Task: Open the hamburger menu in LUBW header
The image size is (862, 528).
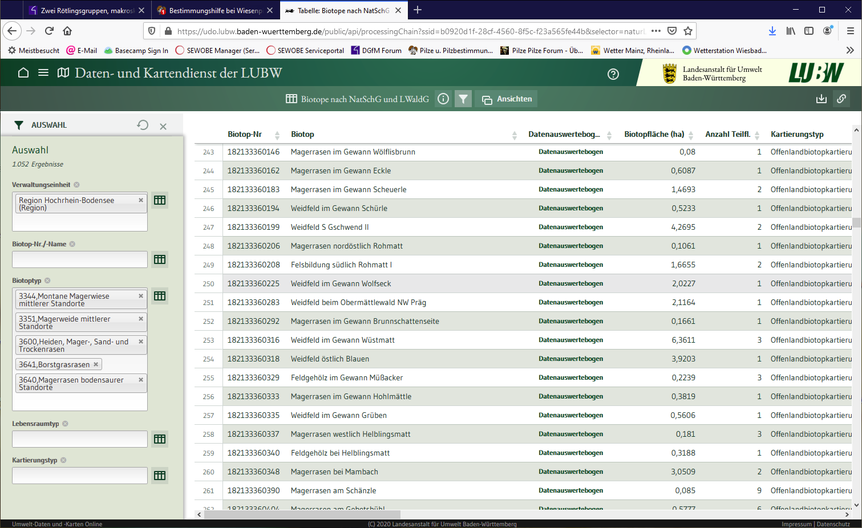Action: coord(43,73)
